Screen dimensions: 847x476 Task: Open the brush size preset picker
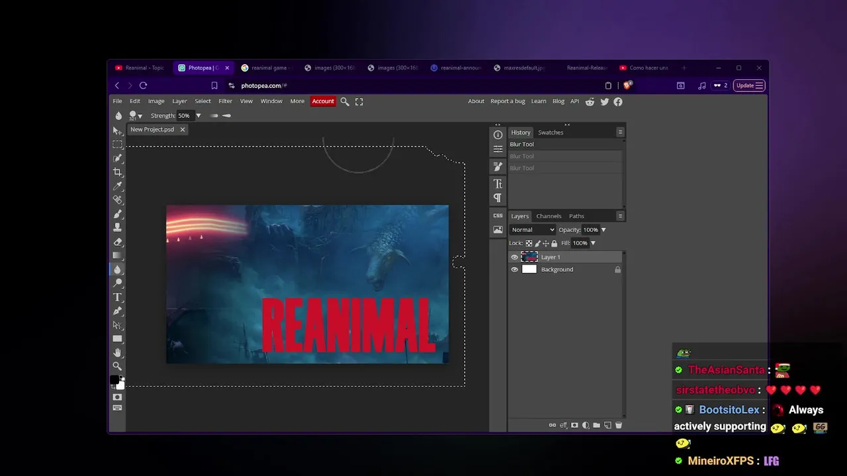coord(136,116)
